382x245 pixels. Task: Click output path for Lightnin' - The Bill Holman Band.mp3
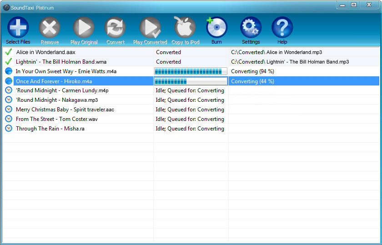tap(290, 62)
